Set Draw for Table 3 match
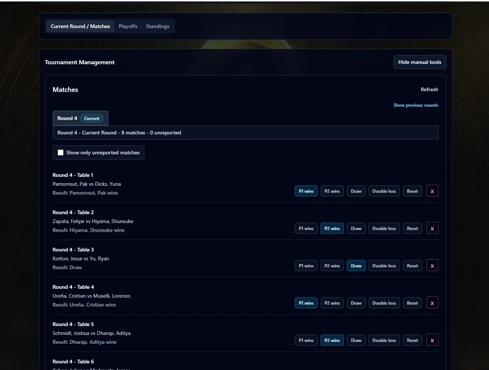Viewport: 489px width, 370px height. [x=356, y=265]
